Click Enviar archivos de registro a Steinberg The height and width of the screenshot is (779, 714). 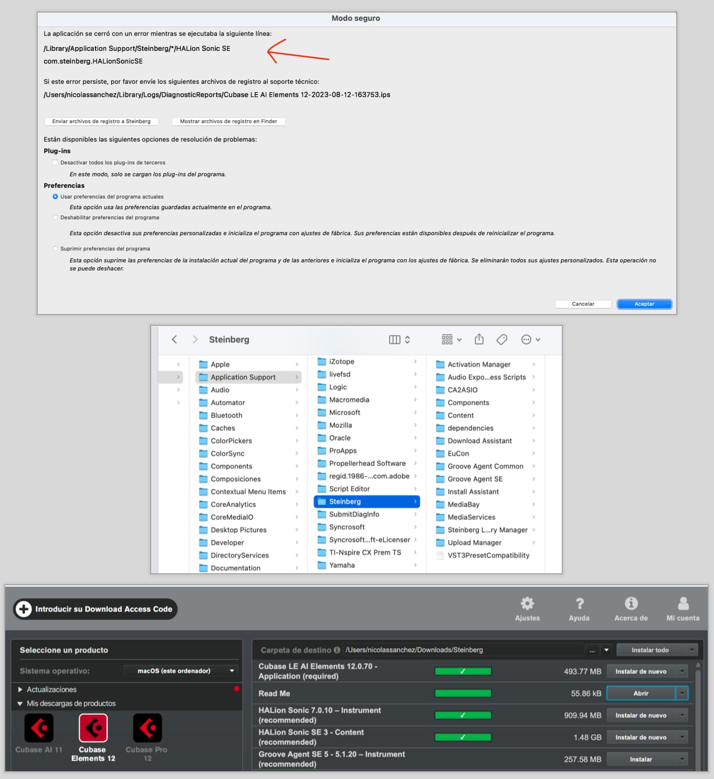tap(101, 121)
